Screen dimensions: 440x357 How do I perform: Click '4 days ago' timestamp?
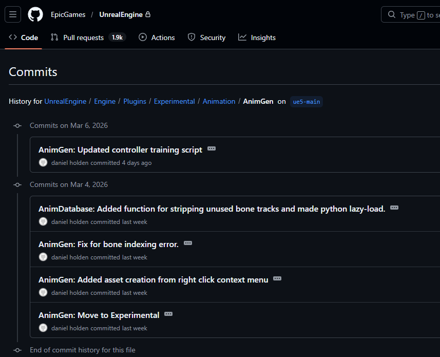[x=137, y=163]
